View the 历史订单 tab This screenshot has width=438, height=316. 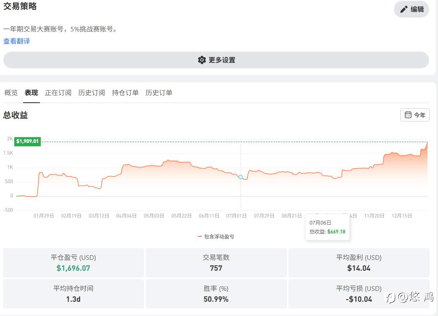159,93
